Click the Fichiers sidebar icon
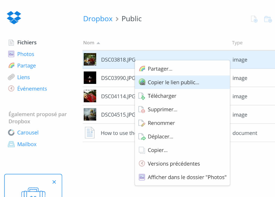This screenshot has width=275, height=197. tap(11, 42)
